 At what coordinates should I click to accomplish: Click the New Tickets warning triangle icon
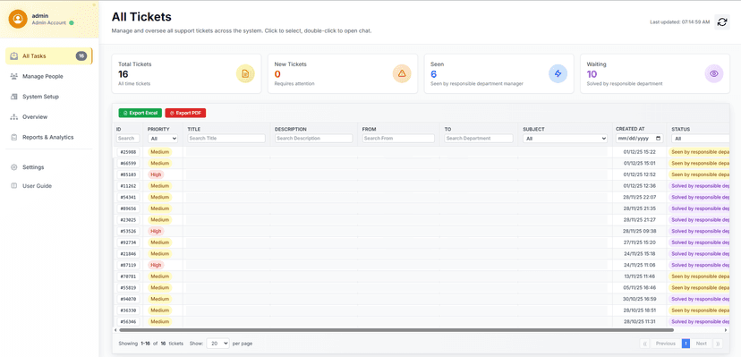(402, 73)
